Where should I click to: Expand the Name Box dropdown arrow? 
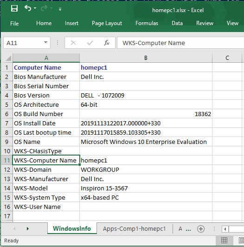click(x=45, y=42)
